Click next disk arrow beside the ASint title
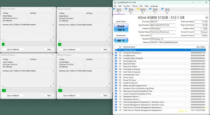 (x=207, y=17)
